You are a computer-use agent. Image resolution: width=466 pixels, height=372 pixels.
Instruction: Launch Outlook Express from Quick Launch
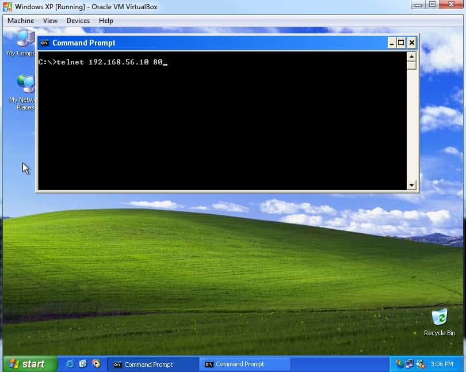pyautogui.click(x=83, y=364)
